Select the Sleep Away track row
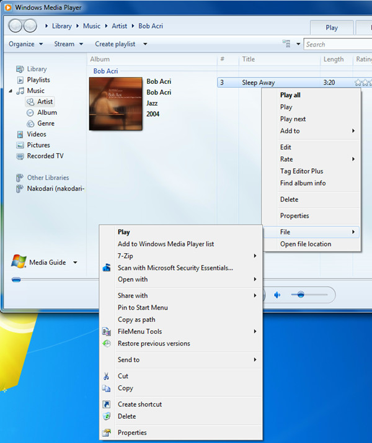This screenshot has width=372, height=443. coord(294,83)
